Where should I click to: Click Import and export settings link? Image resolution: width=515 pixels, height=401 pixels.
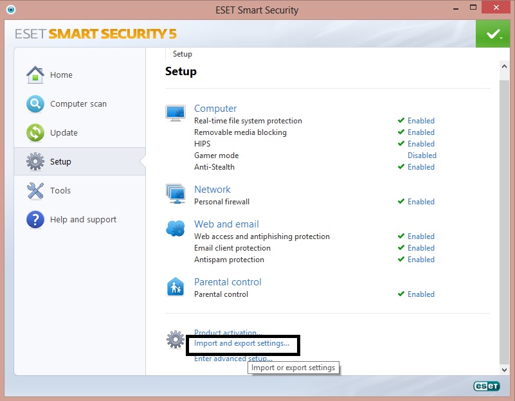pos(241,343)
